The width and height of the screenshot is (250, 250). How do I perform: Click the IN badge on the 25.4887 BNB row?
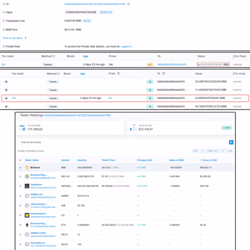150,81
